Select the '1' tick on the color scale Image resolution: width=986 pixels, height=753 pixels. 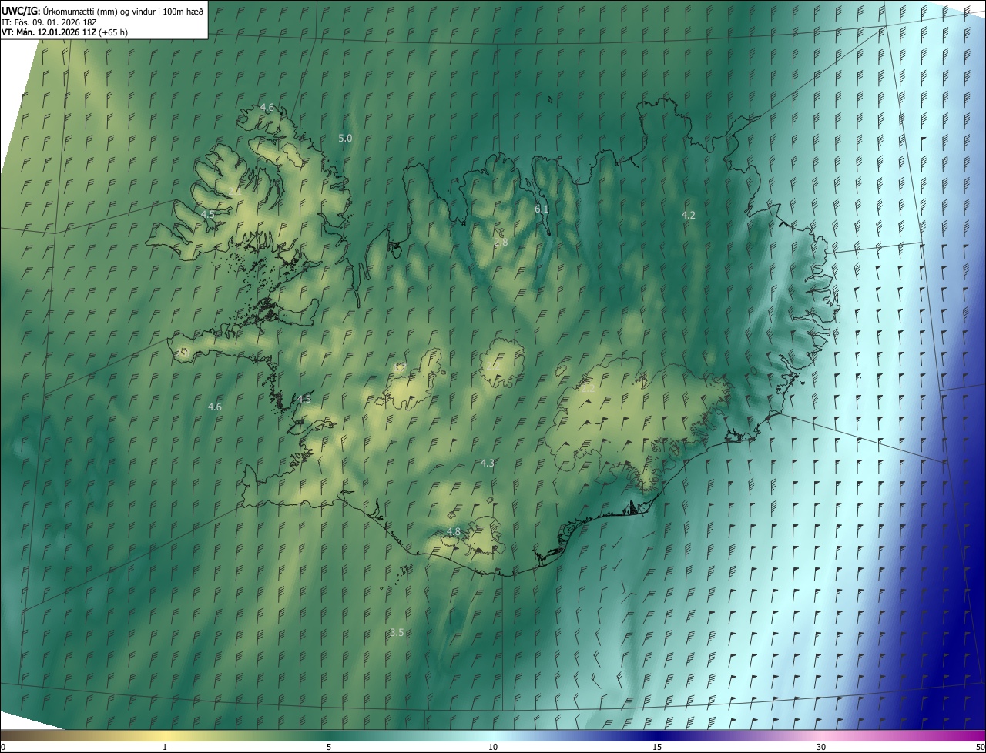(165, 747)
